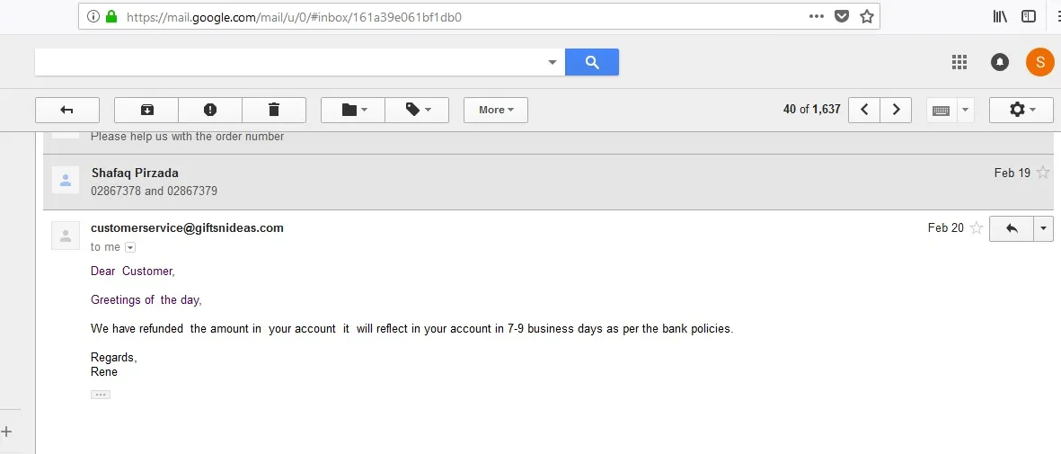Click the Archive icon in toolbar
The width and height of the screenshot is (1061, 454).
(146, 110)
